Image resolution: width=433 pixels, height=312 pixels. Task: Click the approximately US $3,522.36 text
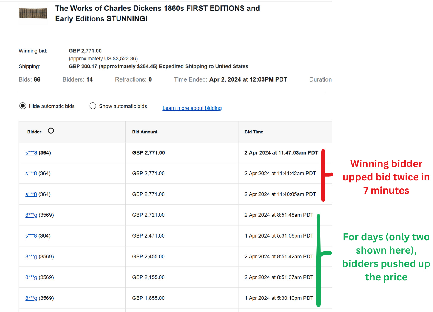[103, 59]
